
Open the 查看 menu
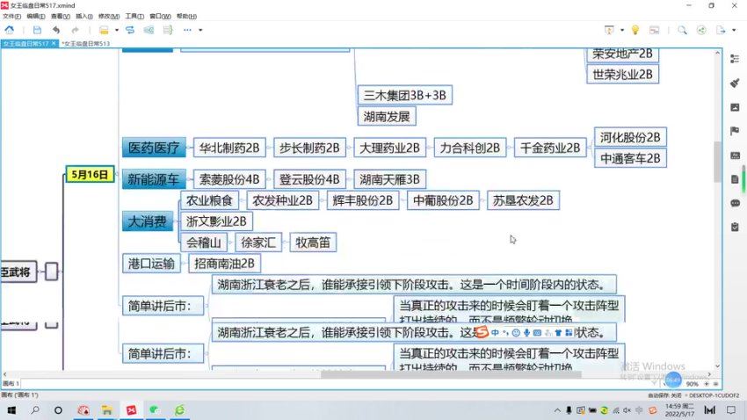pyautogui.click(x=61, y=16)
